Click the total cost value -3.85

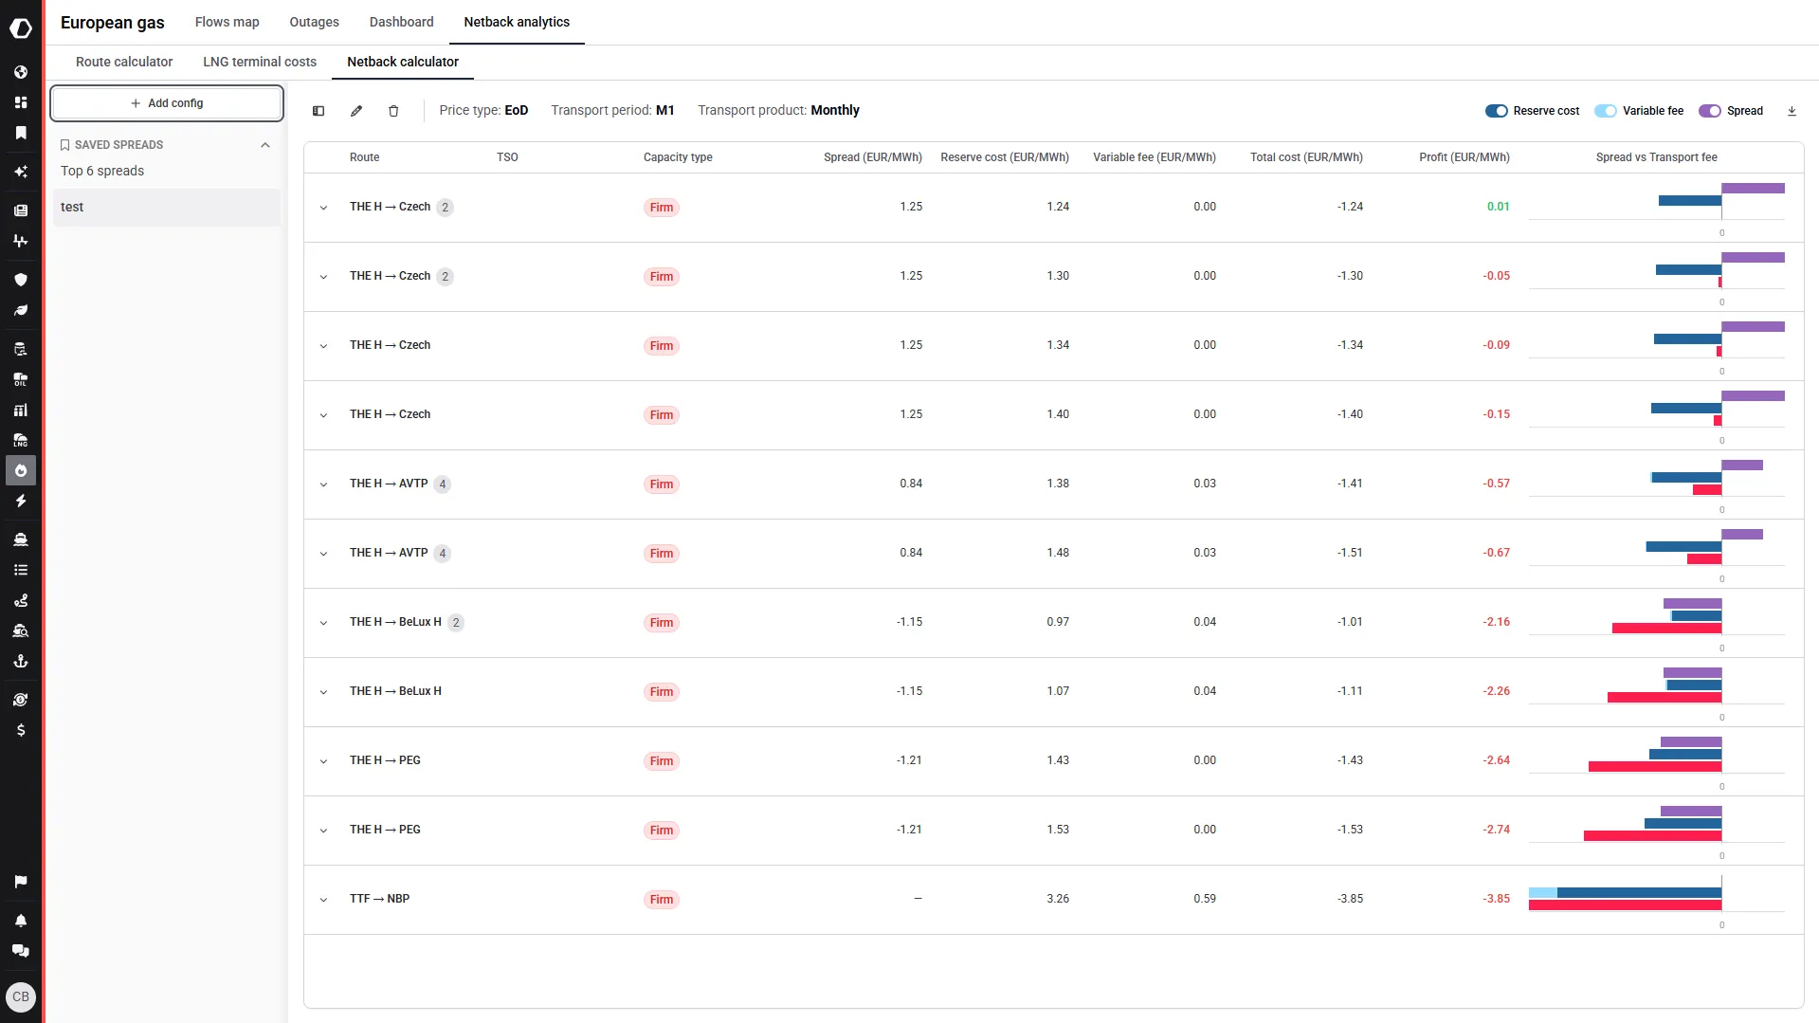(x=1351, y=899)
